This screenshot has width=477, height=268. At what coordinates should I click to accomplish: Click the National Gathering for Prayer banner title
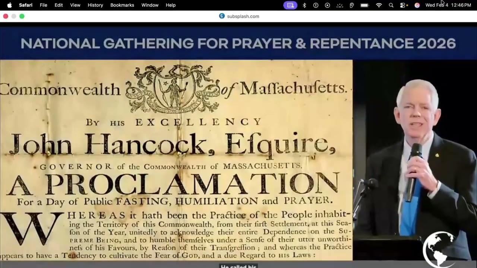238,44
